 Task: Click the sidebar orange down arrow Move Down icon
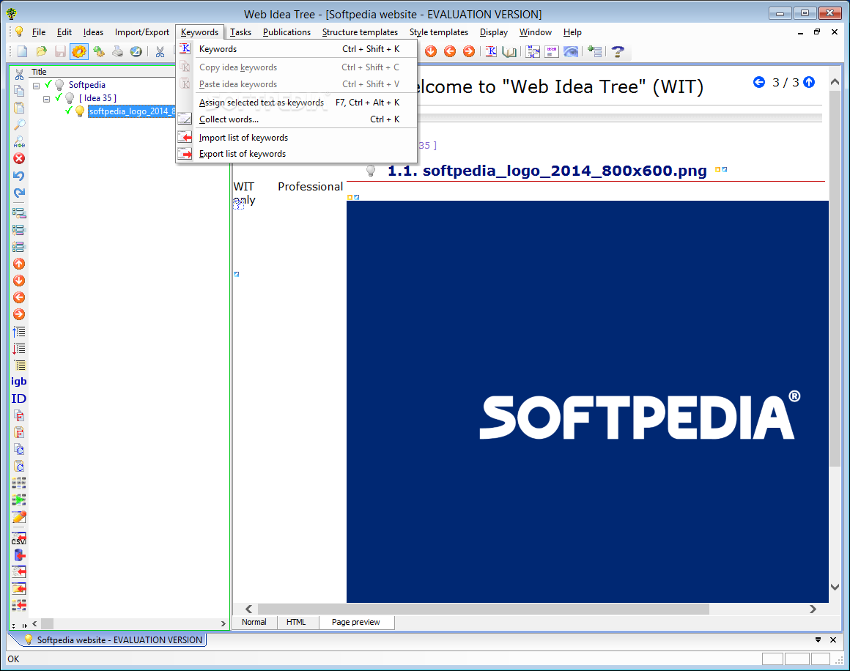tap(19, 281)
